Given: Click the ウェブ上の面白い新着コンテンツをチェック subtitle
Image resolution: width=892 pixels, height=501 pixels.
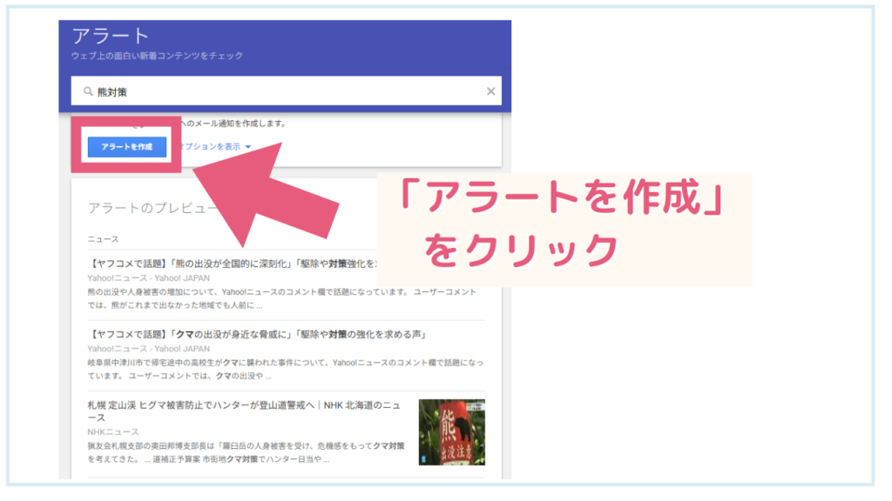Looking at the screenshot, I should click(x=157, y=56).
